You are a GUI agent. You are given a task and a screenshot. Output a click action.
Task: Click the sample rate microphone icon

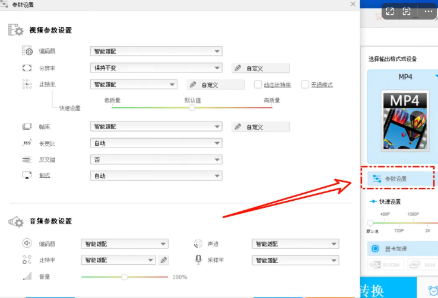pyautogui.click(x=199, y=259)
